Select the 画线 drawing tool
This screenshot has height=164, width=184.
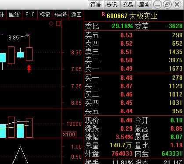(14, 14)
